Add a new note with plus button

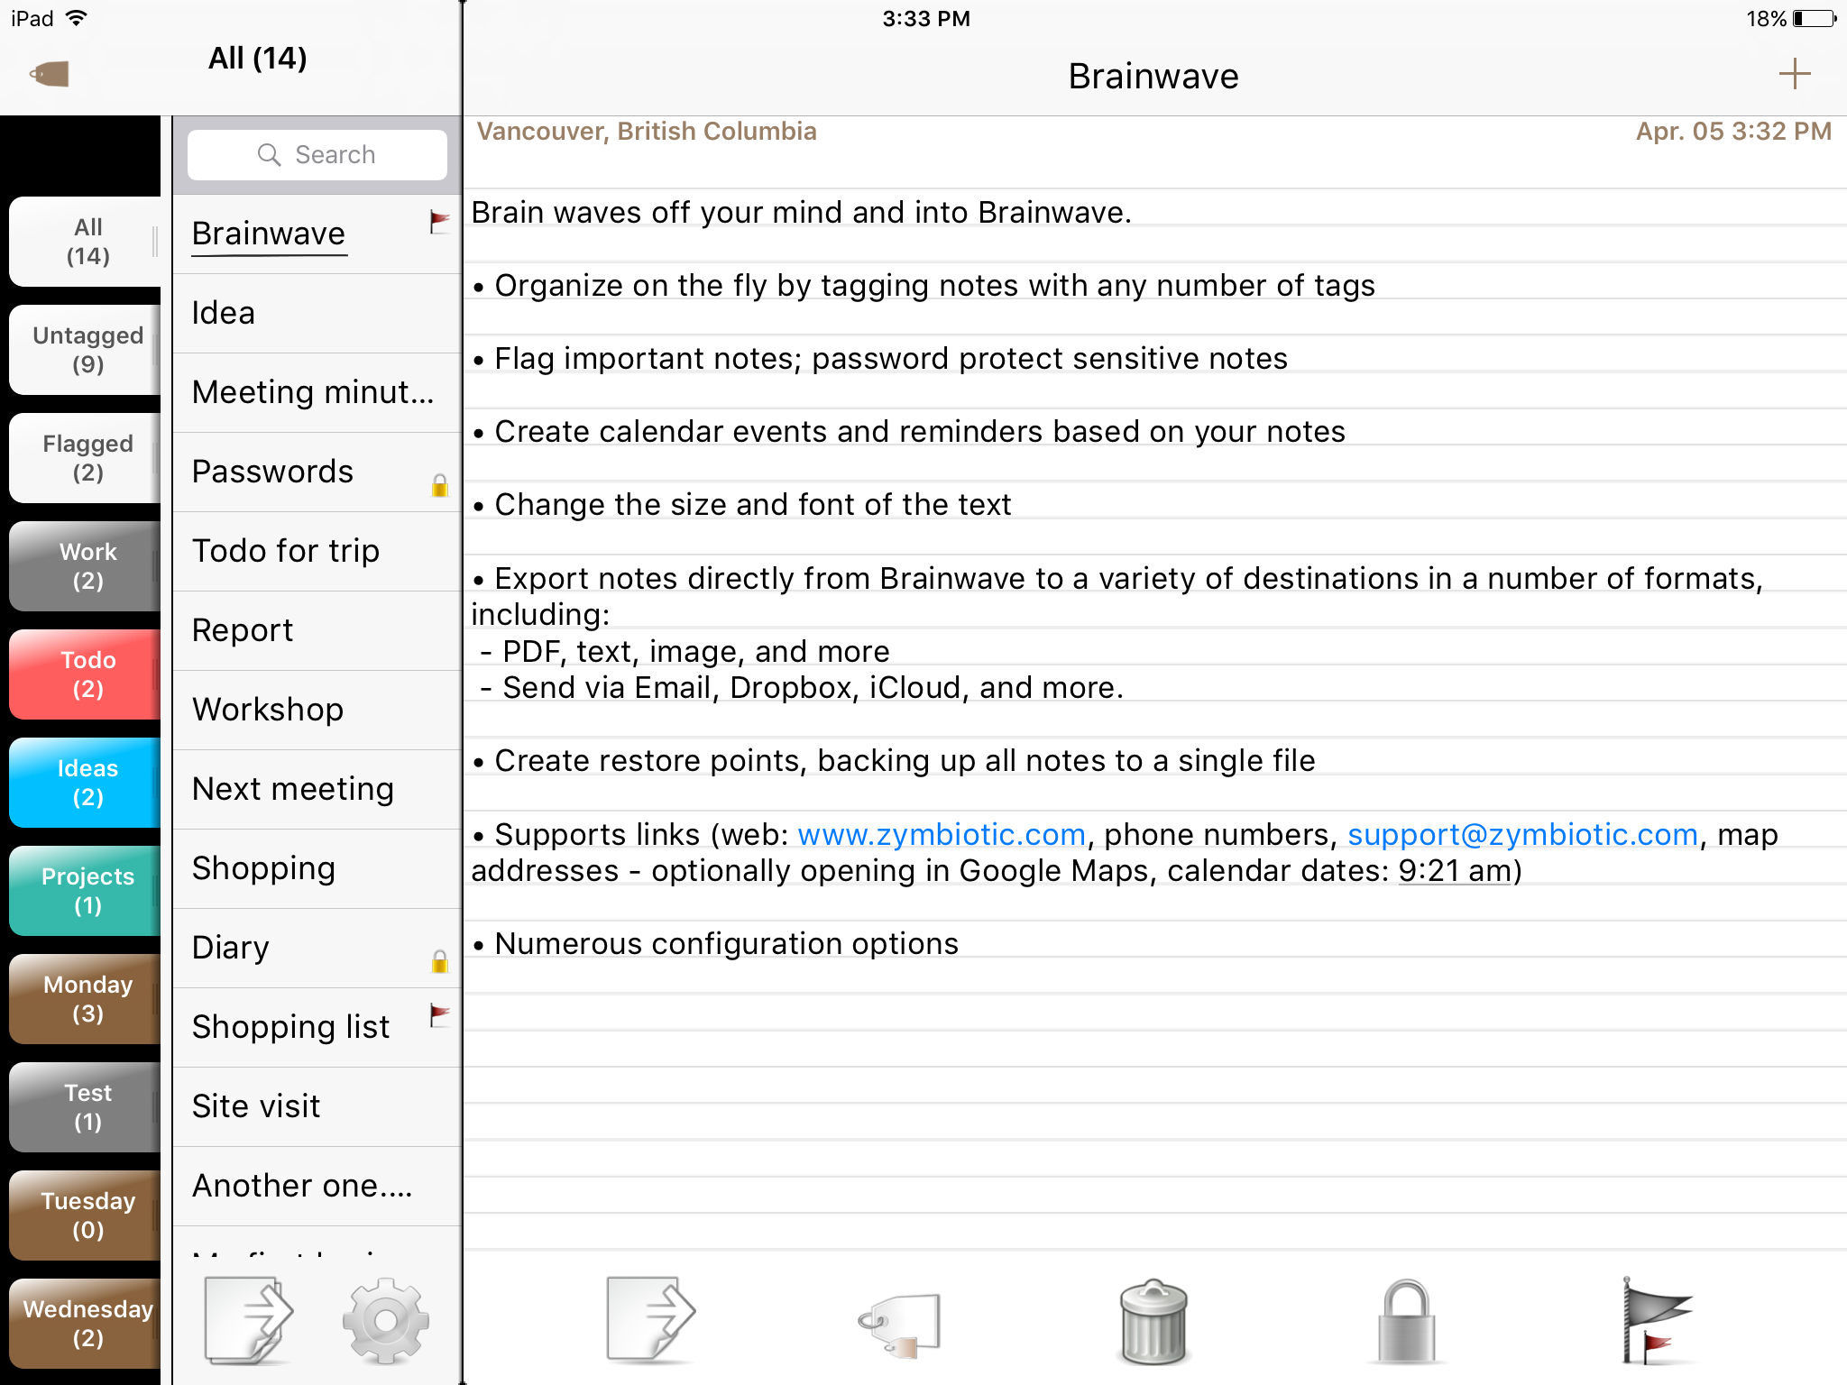1794,74
